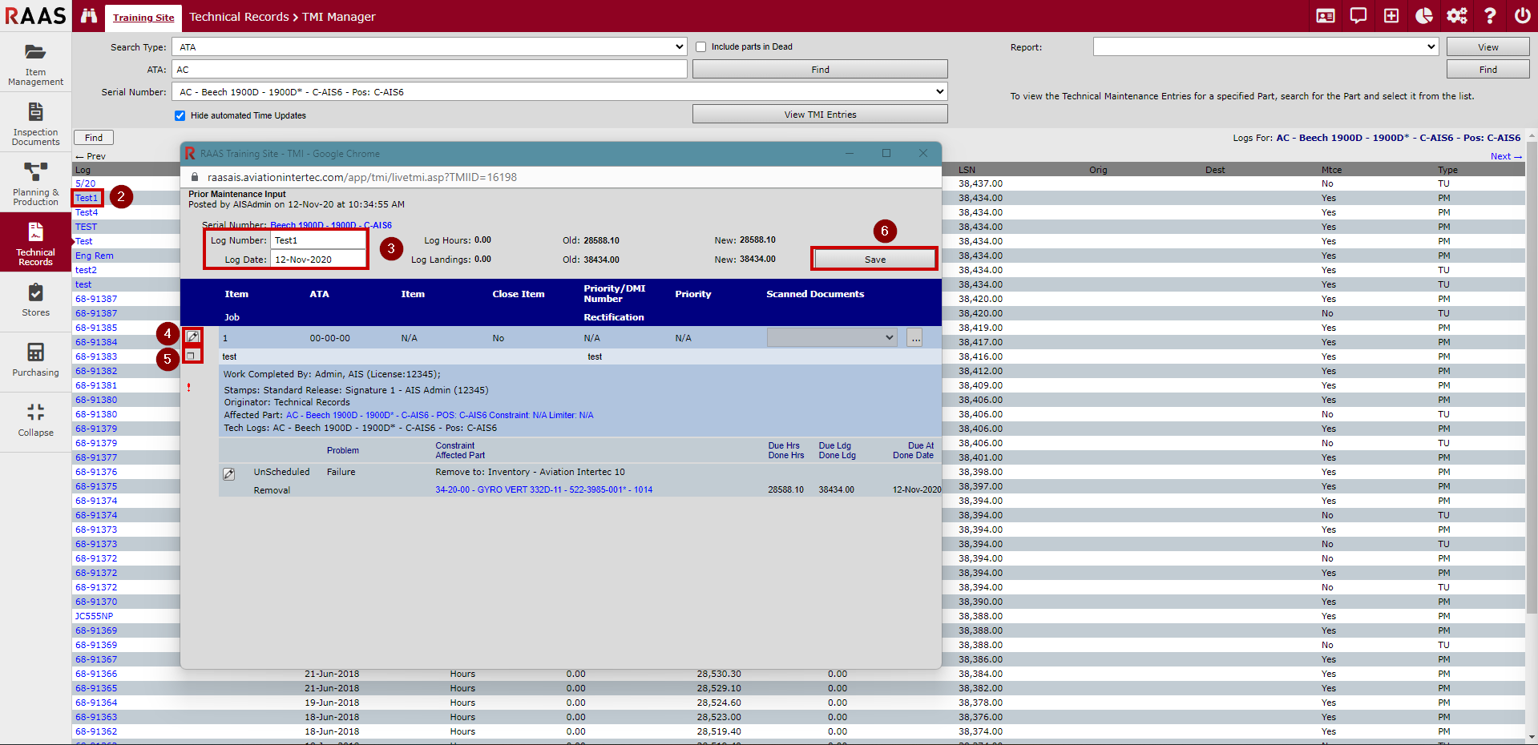Click the Save button in the popup
This screenshot has height=745, width=1538.
point(874,259)
